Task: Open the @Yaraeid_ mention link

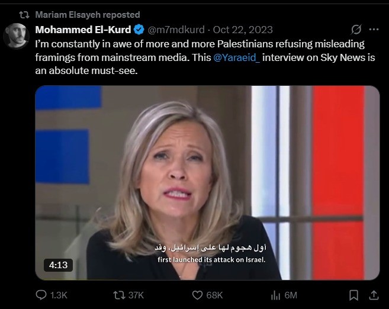Action: [x=236, y=57]
